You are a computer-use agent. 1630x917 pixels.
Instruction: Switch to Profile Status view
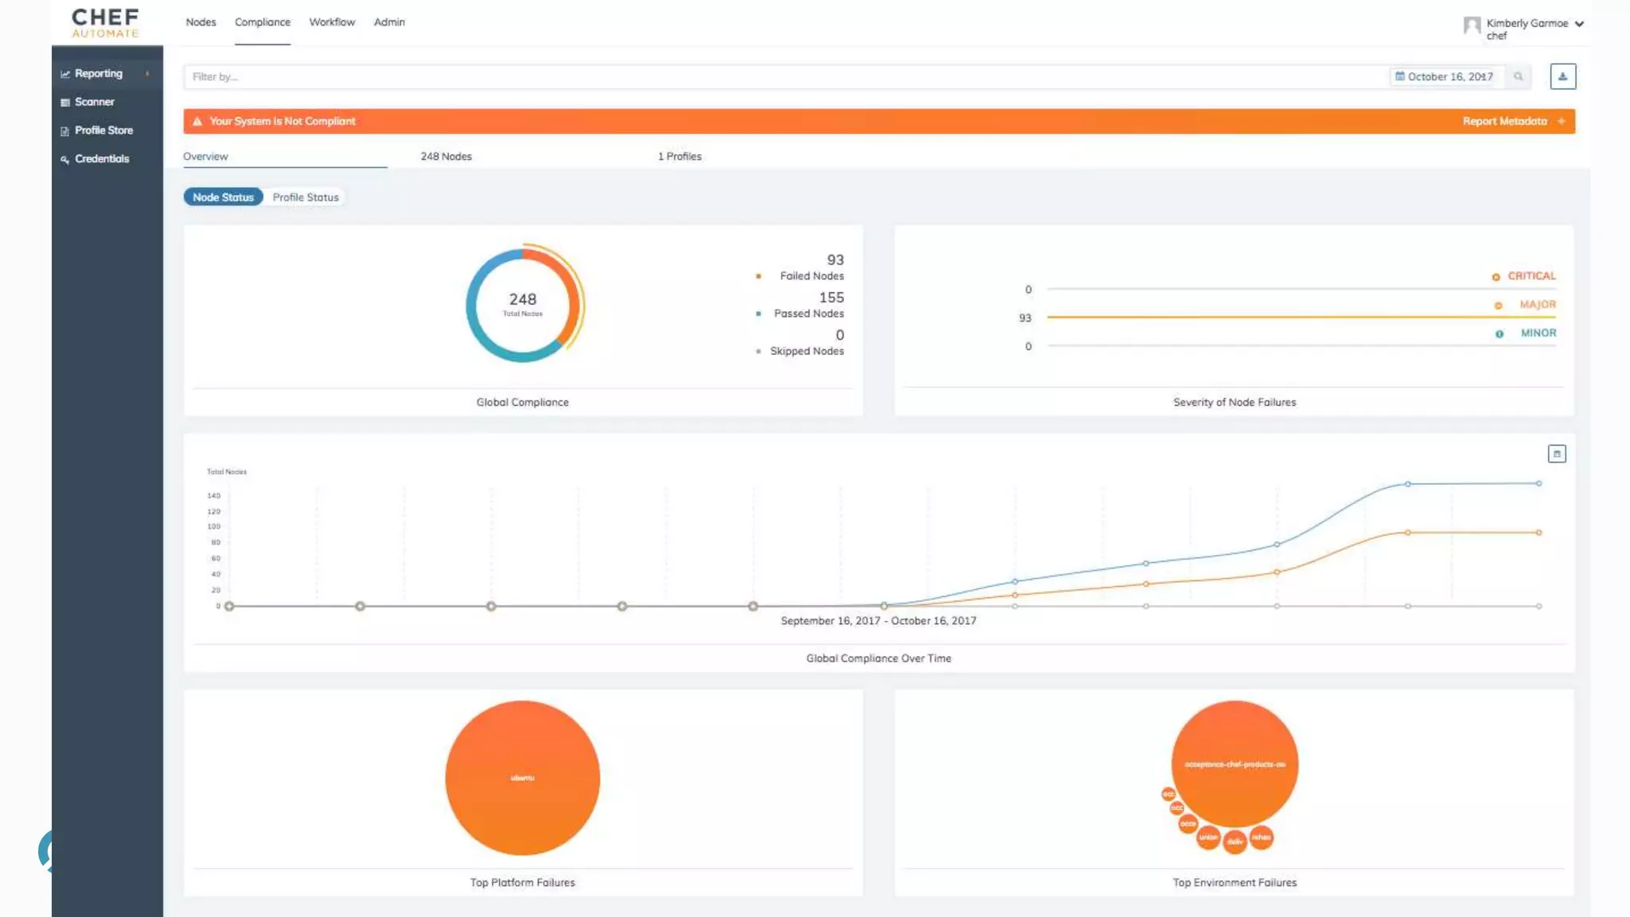point(306,197)
